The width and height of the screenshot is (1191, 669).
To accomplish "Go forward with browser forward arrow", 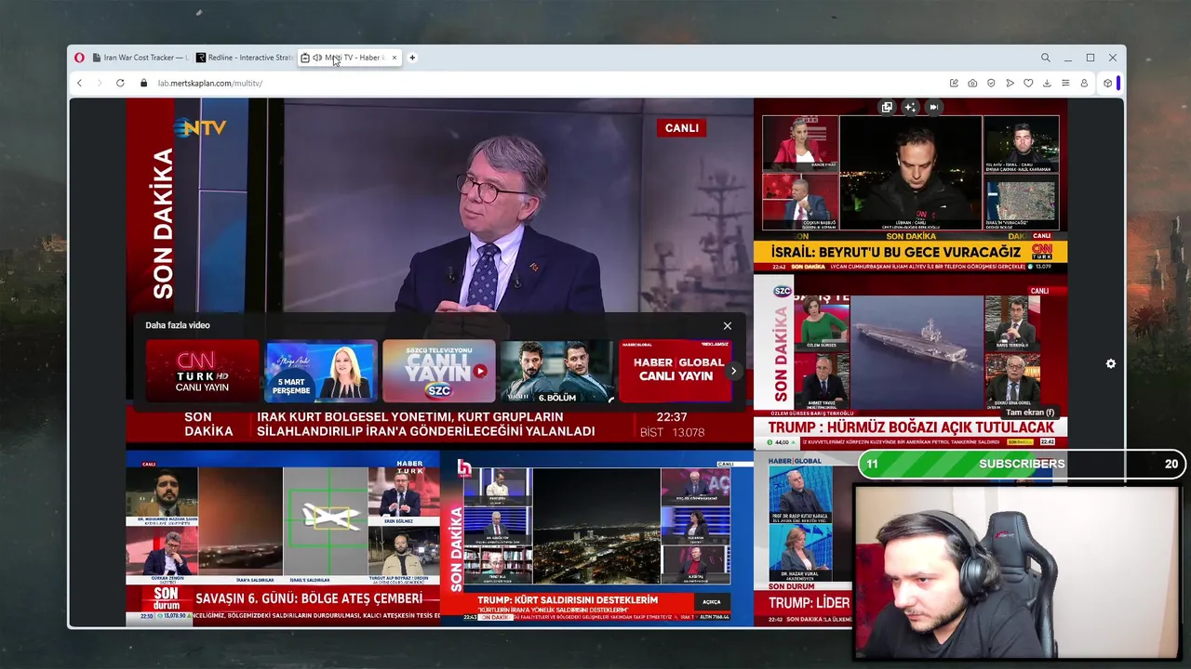I will (x=100, y=83).
